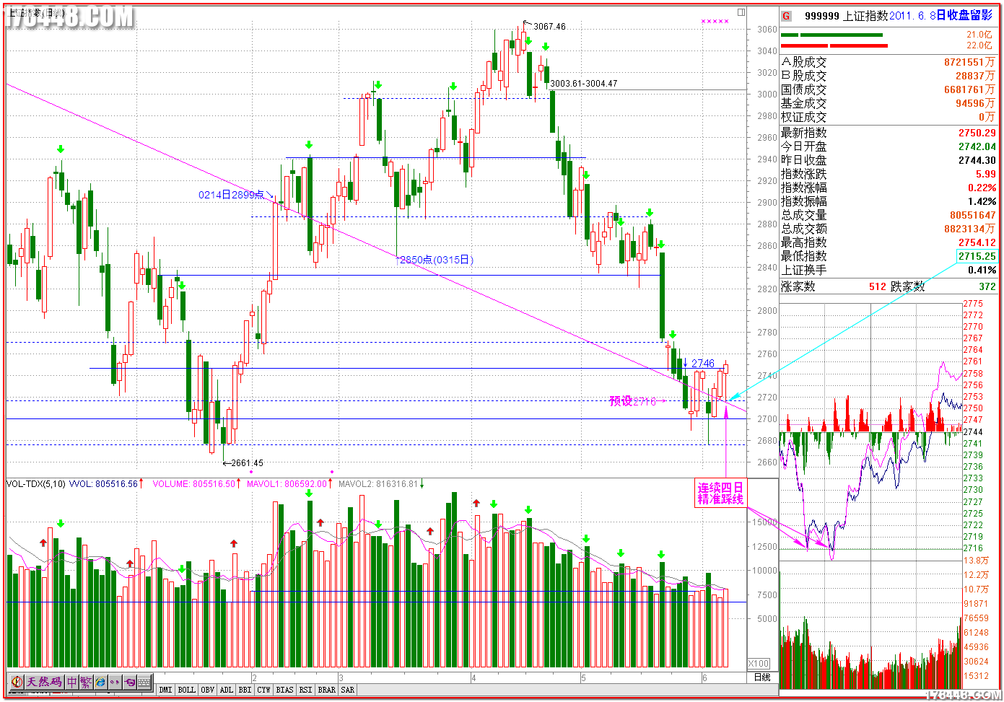Click the 指数振幅 value 1.42%
1004x702 pixels.
[x=982, y=201]
